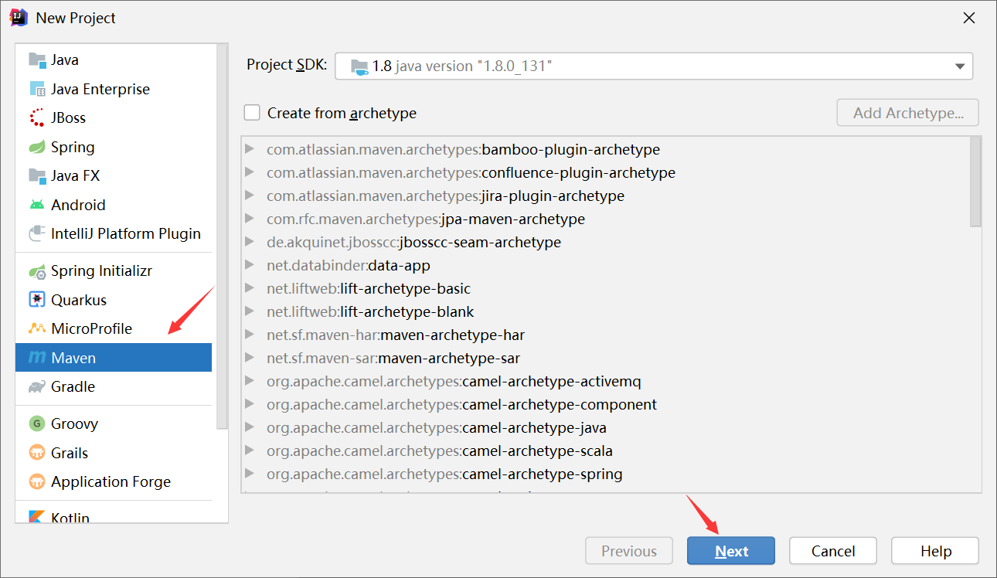This screenshot has height=578, width=997.
Task: Click the IntelliJ Platform Plugin icon
Action: pyautogui.click(x=37, y=233)
